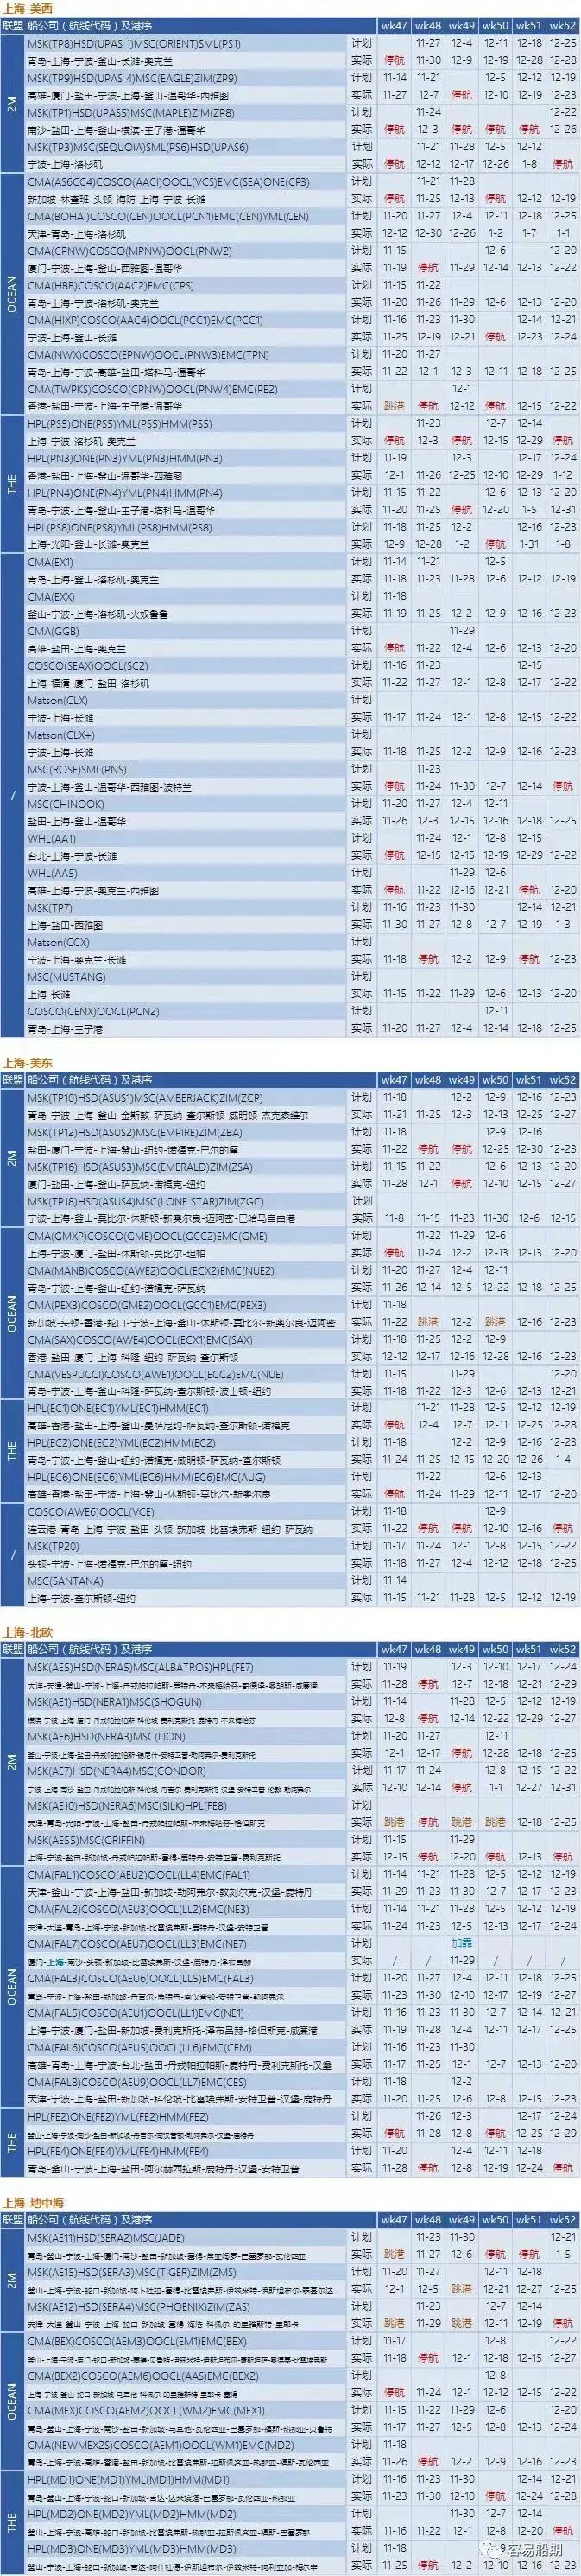The image size is (581, 2576).
Task: Click port rotation 上海-宁波-查尔斯顿-纽约
Action: pyautogui.click(x=84, y=1598)
